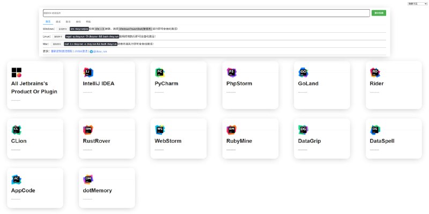Click the curl ckey.run command snippet

coord(91,44)
